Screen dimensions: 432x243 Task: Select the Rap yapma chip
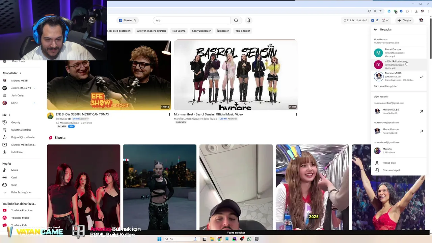(x=179, y=31)
